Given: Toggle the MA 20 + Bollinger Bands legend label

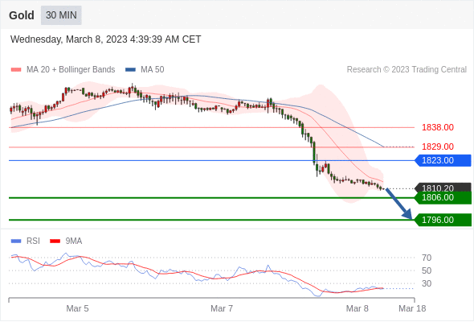Looking at the screenshot, I should (x=71, y=70).
